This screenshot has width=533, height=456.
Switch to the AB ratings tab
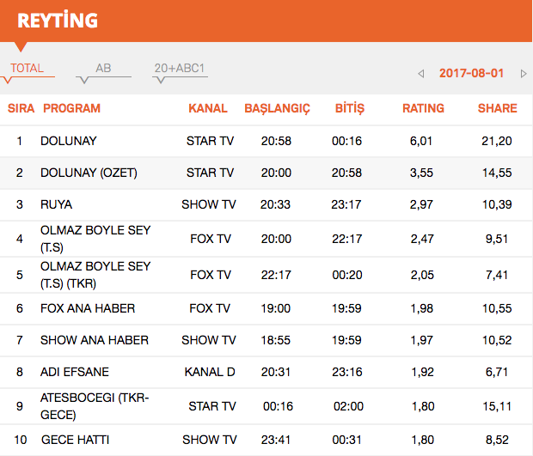103,69
